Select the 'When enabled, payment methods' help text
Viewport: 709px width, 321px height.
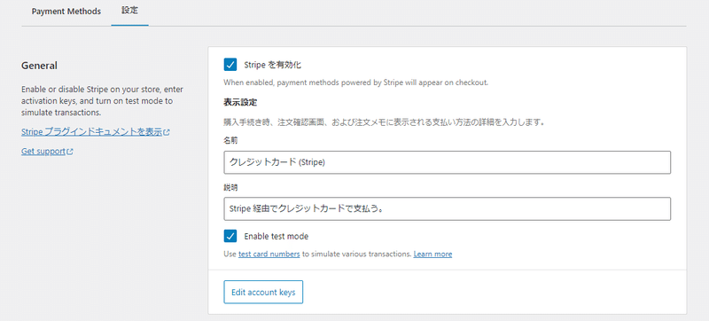pos(356,82)
